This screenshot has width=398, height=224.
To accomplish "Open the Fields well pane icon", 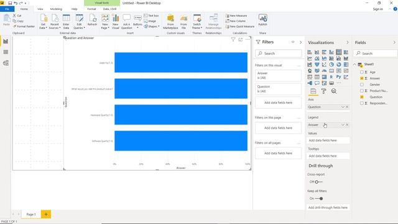I will (x=313, y=91).
